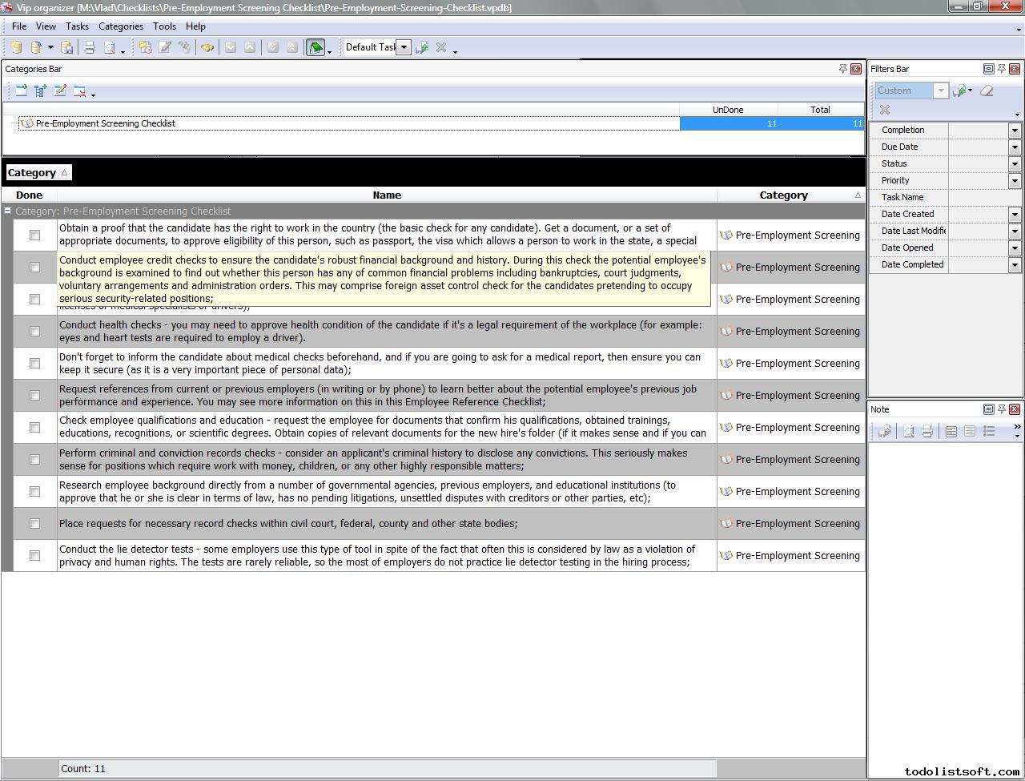Image resolution: width=1025 pixels, height=781 pixels.
Task: Tick the 'Place requests for necessary record checks' checkbox
Action: coord(34,524)
